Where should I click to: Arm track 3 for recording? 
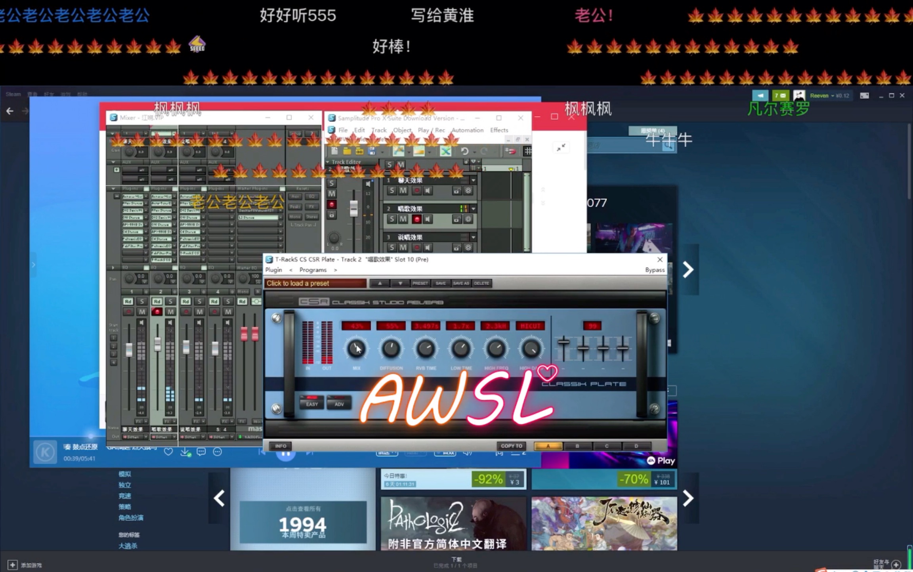coord(416,248)
